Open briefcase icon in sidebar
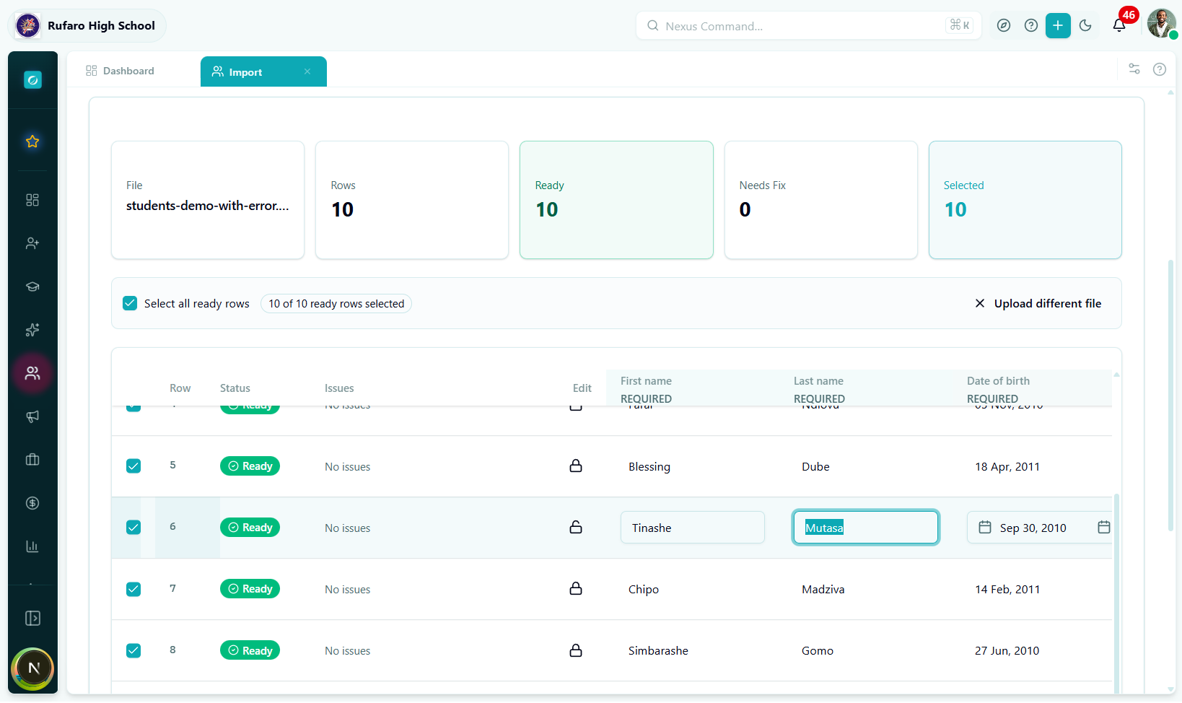The image size is (1182, 703). click(32, 460)
